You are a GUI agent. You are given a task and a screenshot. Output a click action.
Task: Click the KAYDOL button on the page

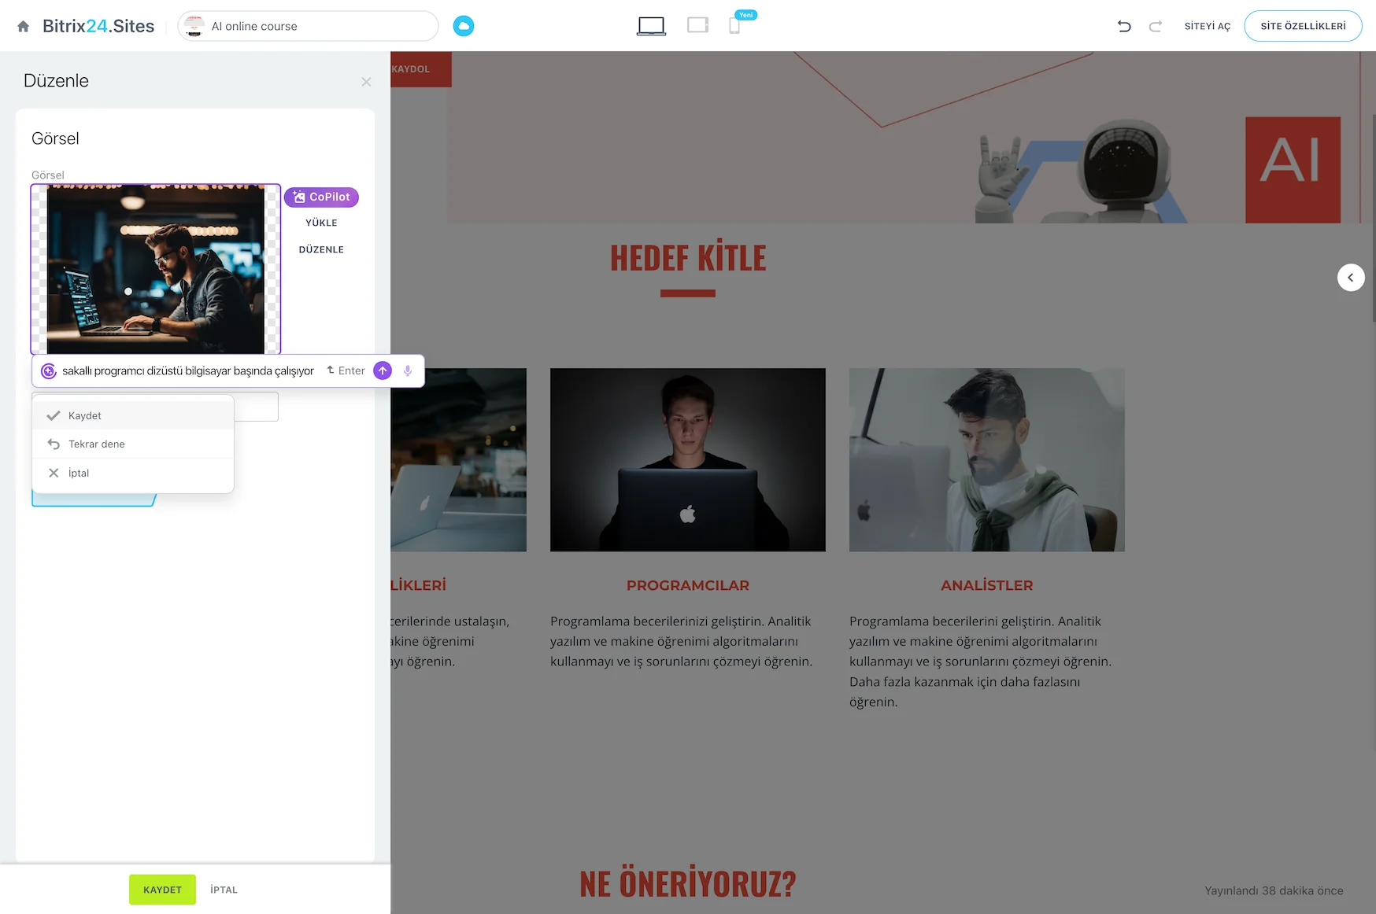point(420,69)
